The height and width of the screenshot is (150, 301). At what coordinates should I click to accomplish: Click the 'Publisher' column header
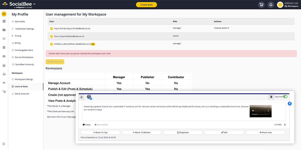coord(147,77)
